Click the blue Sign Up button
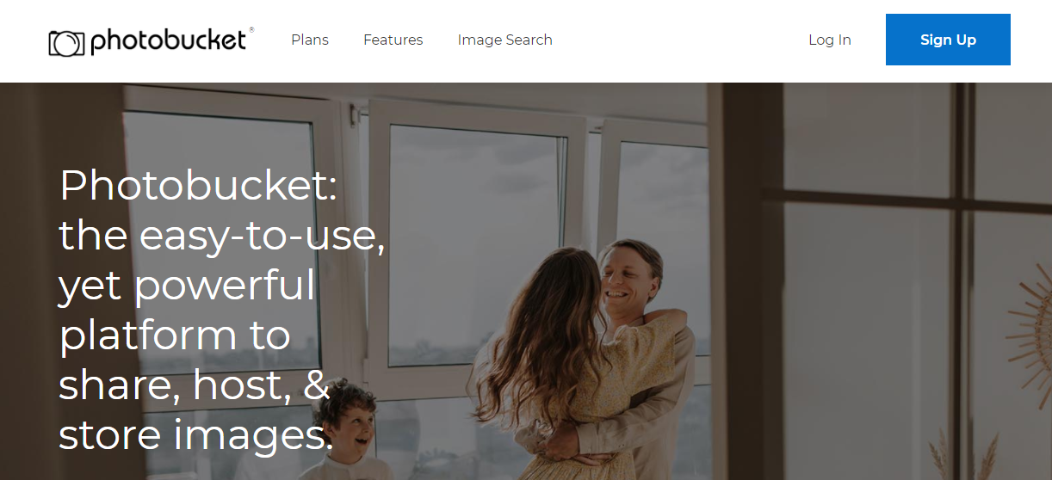Screen dimensions: 1052x480 (x=948, y=40)
